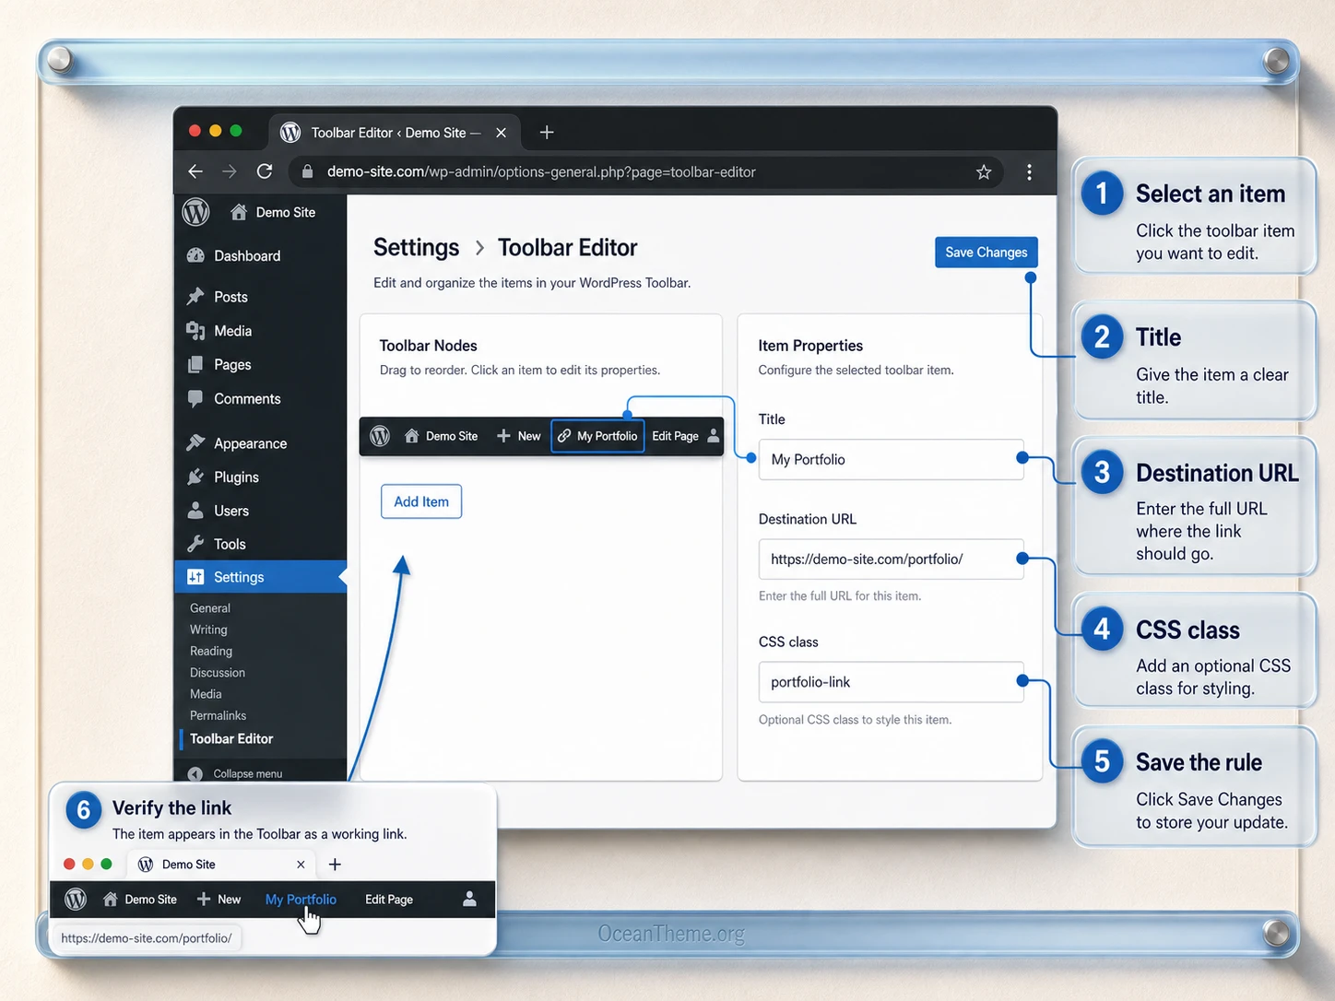Image resolution: width=1335 pixels, height=1001 pixels.
Task: Click the Add Item button
Action: click(421, 501)
